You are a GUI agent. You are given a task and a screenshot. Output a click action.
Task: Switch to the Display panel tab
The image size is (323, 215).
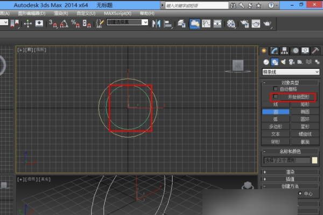tap(305, 51)
